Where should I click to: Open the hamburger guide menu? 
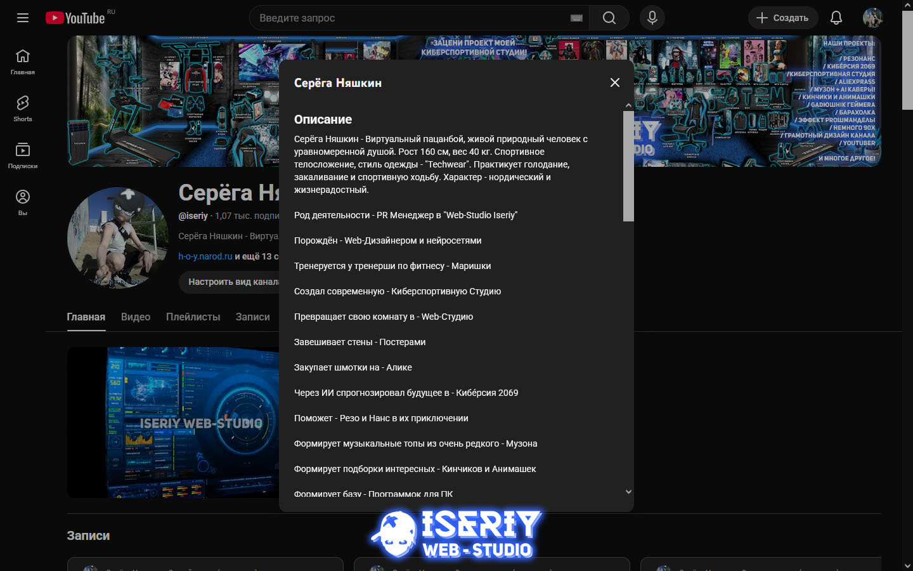pos(23,18)
